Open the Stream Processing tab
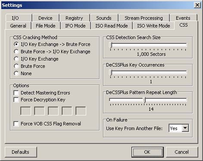This screenshot has height=161, width=203. (x=144, y=18)
